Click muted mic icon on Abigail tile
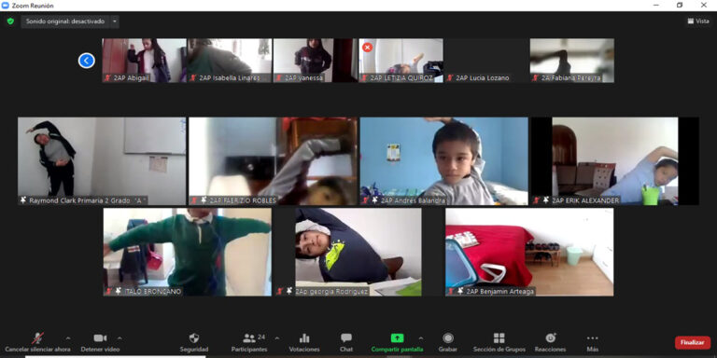This screenshot has height=358, width=717. coord(108,78)
